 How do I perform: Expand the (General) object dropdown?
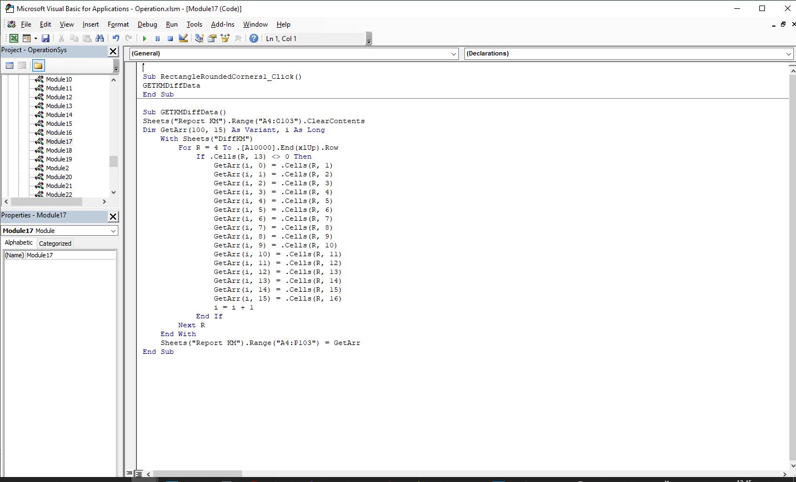(454, 54)
